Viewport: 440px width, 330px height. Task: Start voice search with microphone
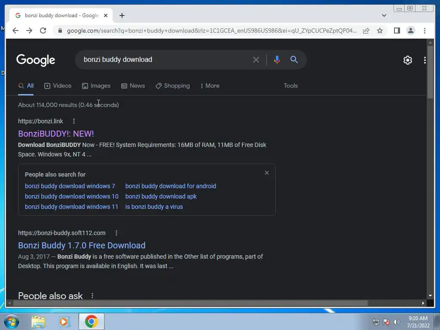277,59
